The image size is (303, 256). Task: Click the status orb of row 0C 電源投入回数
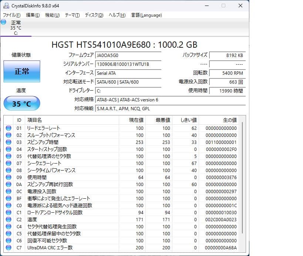coord(9,191)
